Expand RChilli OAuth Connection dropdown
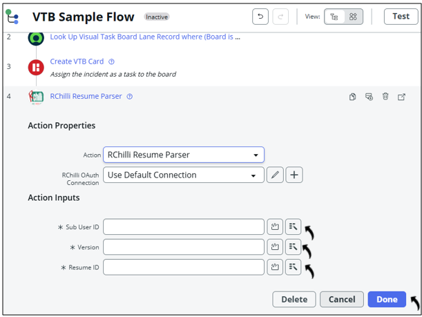 (184, 175)
